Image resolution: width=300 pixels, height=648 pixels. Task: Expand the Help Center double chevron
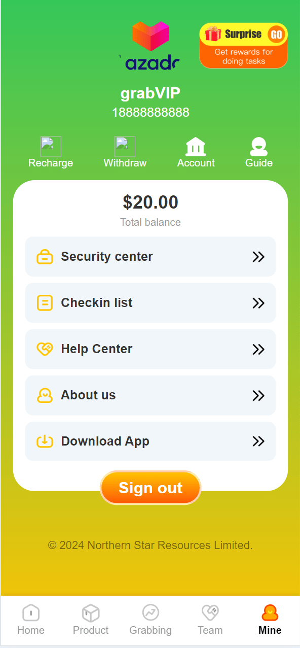[258, 349]
